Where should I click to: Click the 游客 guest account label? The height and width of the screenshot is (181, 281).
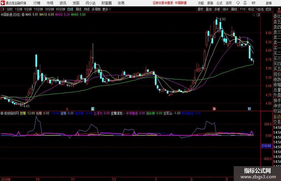click(x=269, y=3)
